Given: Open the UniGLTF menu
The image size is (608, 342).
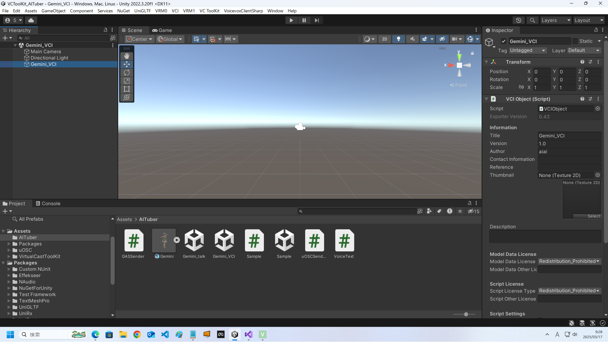Looking at the screenshot, I should point(143,11).
